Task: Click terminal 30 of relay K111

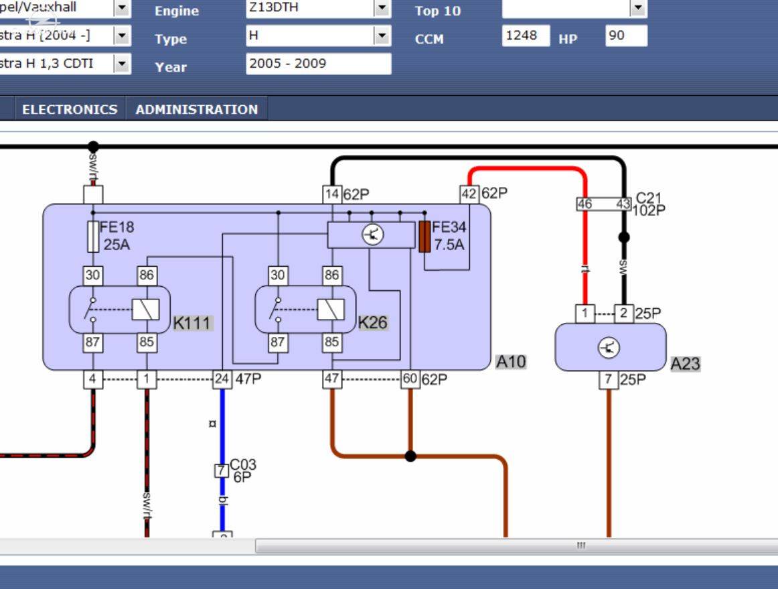Action: tap(93, 275)
